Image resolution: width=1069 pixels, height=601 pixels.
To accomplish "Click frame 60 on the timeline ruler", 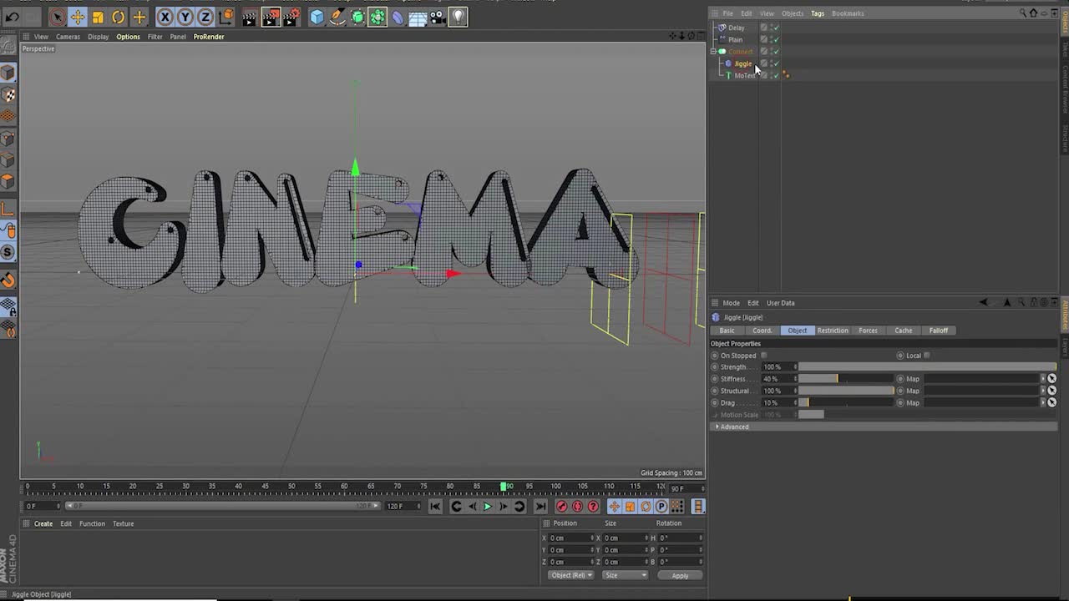I will [344, 486].
